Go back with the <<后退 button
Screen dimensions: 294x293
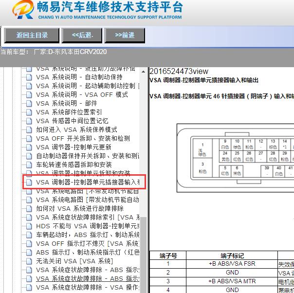(82, 35)
